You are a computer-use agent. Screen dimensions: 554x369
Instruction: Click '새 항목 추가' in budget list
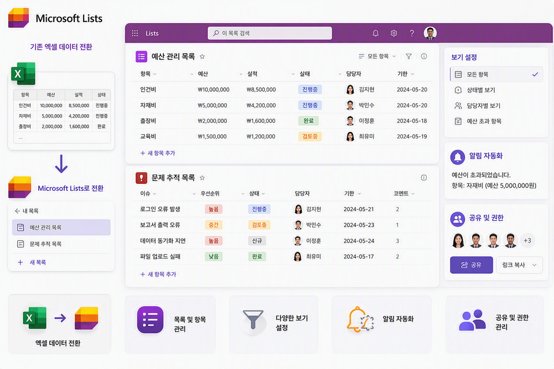158,153
